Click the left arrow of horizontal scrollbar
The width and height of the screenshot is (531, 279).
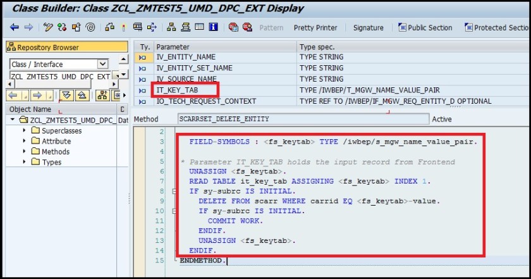pyautogui.click(x=10, y=84)
